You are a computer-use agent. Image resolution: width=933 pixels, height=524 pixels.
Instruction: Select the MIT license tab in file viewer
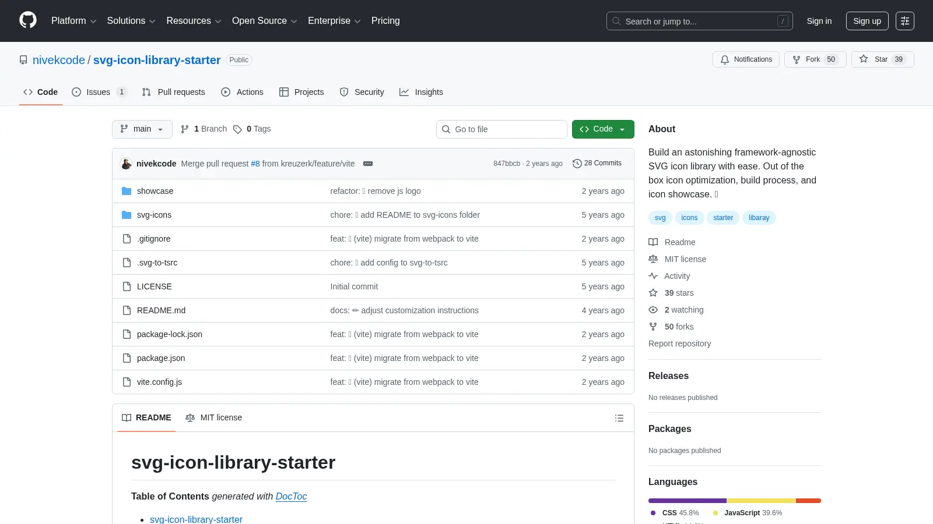[213, 417]
